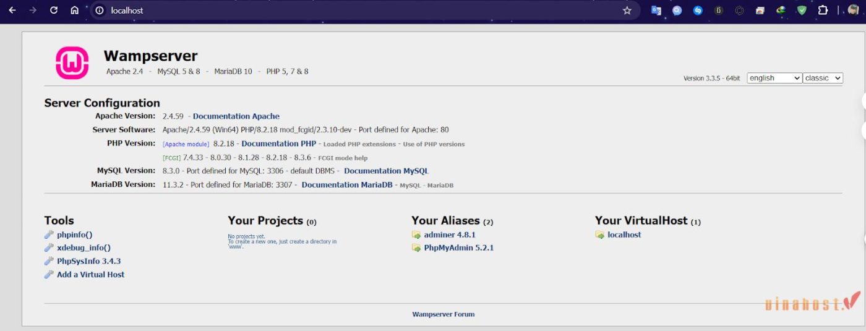866x331 pixels.
Task: Open PhpSysInfo 3.4.3 link
Action: click(x=89, y=261)
